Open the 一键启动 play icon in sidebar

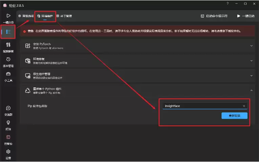8,16
